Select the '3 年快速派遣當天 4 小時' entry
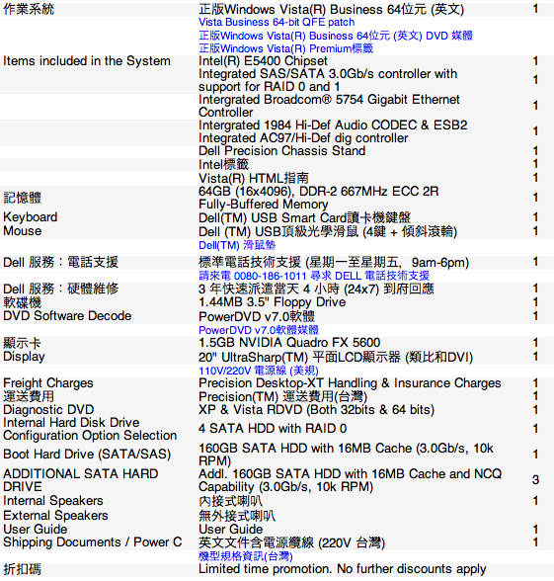Image resolution: width=554 pixels, height=581 pixels. (x=316, y=289)
